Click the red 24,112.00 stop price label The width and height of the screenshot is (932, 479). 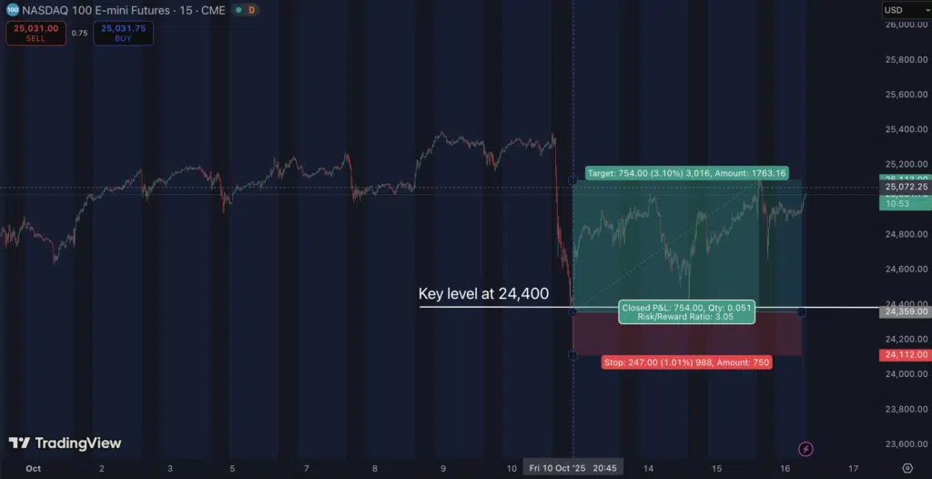[x=904, y=354]
